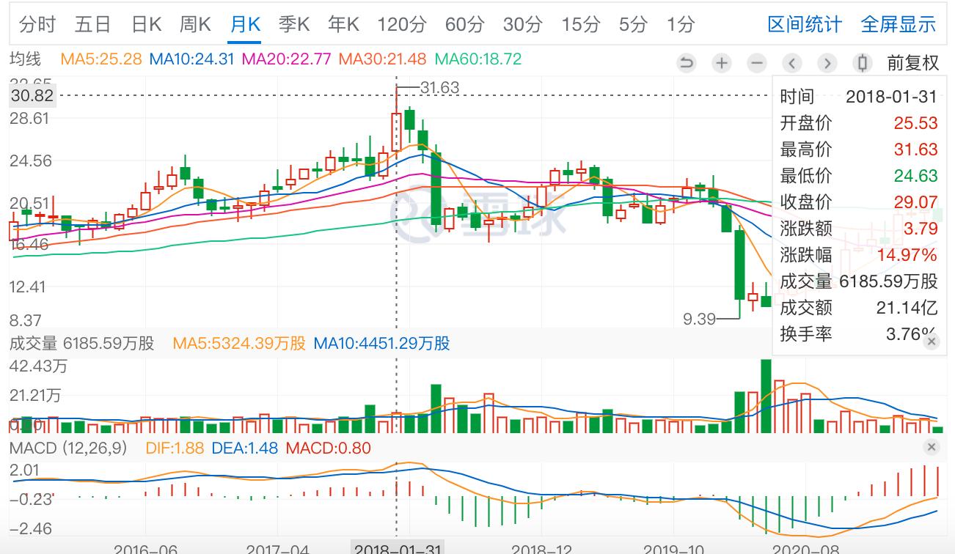Click the MA5 moving average legend label
This screenshot has height=554, width=955.
[101, 58]
